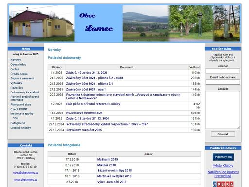Open the Město Klatovy link

(223, 166)
